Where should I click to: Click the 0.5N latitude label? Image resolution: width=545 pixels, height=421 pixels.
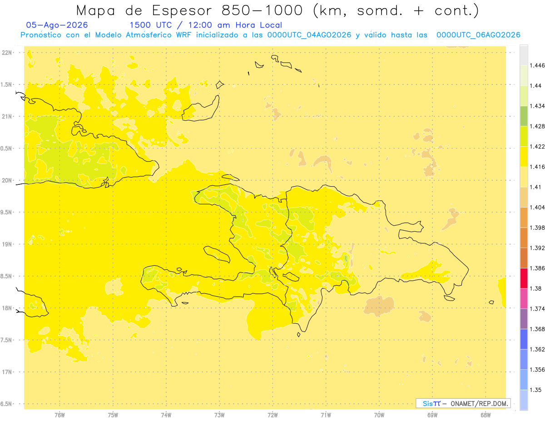(7, 149)
